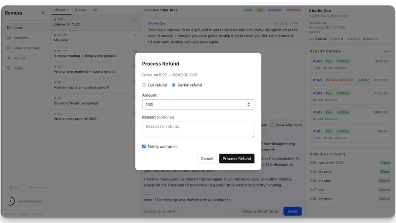Click Refund under order #1020
Image resolution: width=396 pixels, height=223 pixels.
pyautogui.click(x=318, y=100)
